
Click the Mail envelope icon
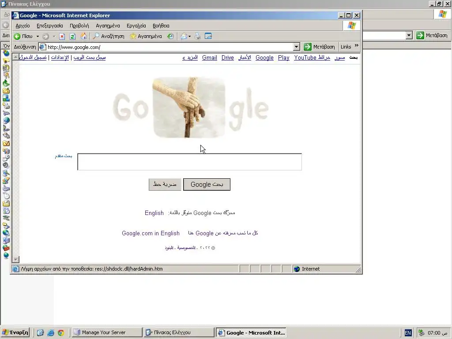(x=184, y=36)
